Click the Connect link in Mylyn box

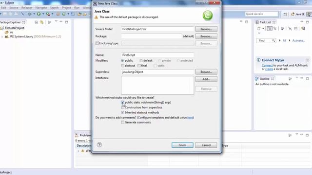click(x=267, y=65)
